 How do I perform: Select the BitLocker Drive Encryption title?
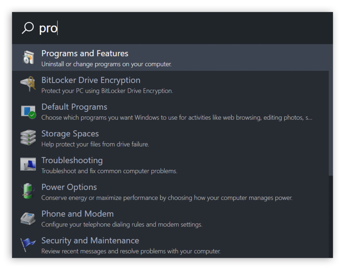[91, 80]
